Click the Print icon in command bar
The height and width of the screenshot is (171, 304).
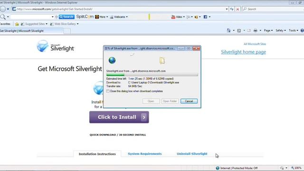pos(256,30)
